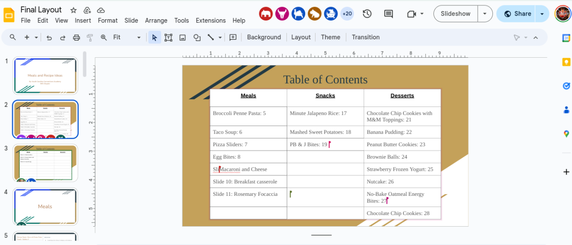Click the insert image icon

(x=182, y=38)
